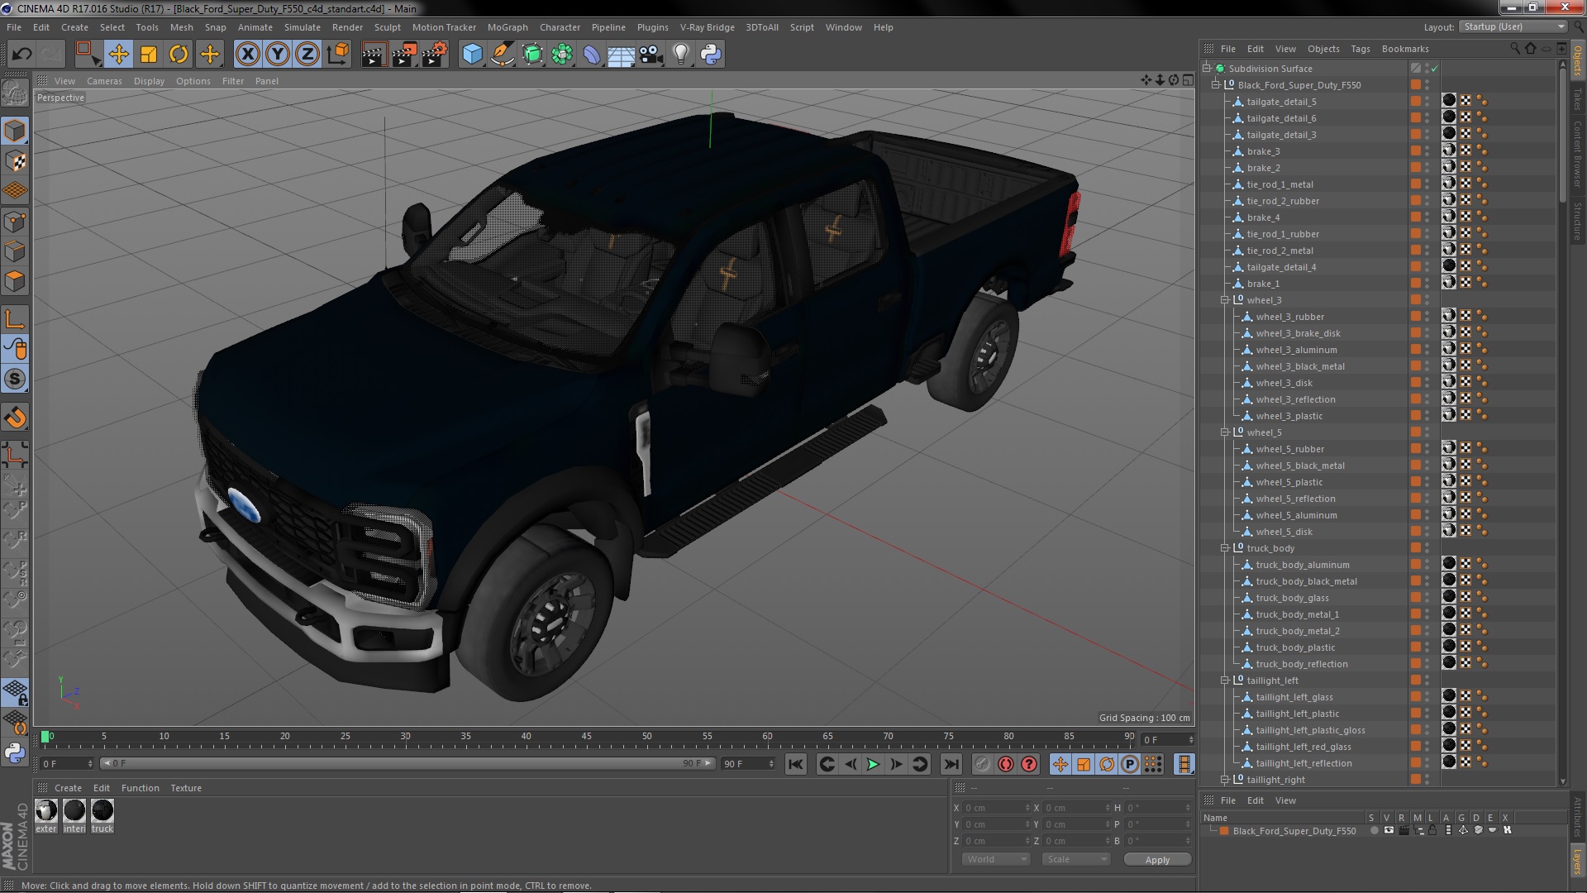Select the Move tool in top toolbar
Screen dimensions: 1587x893
point(118,55)
